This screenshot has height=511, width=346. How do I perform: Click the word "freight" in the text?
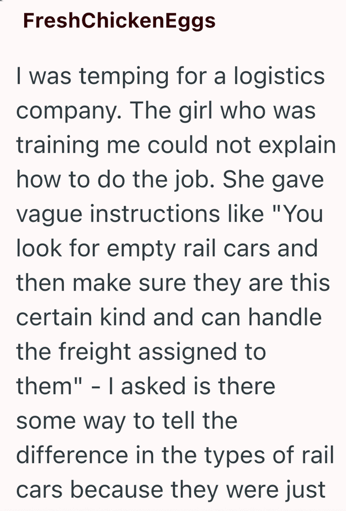click(x=95, y=352)
